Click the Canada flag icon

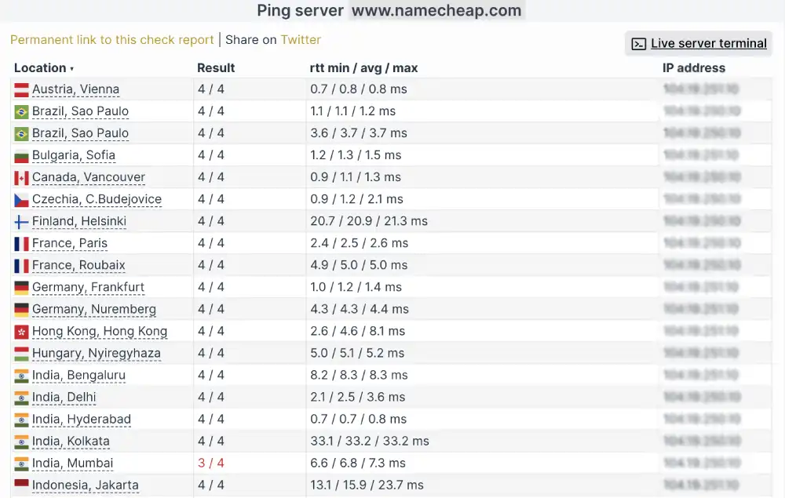tap(21, 177)
